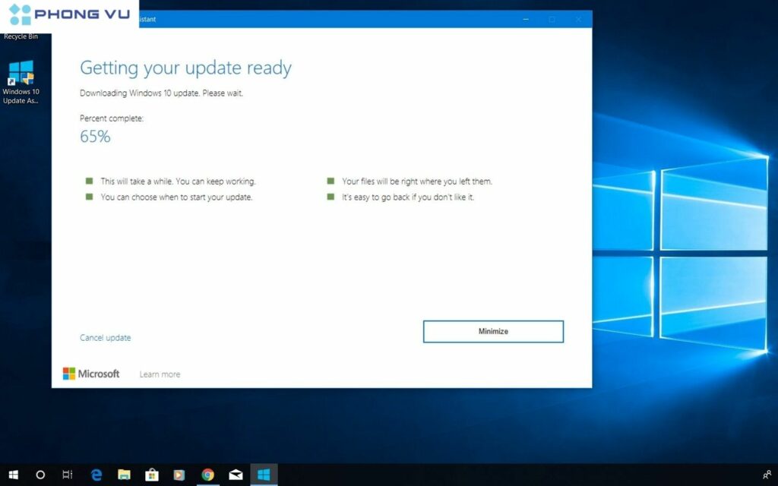This screenshot has width=778, height=486.
Task: Click the 65% percent complete indicator
Action: tap(94, 137)
